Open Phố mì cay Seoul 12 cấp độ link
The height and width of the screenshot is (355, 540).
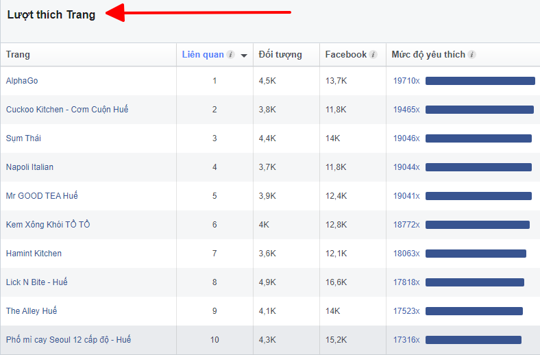point(69,339)
